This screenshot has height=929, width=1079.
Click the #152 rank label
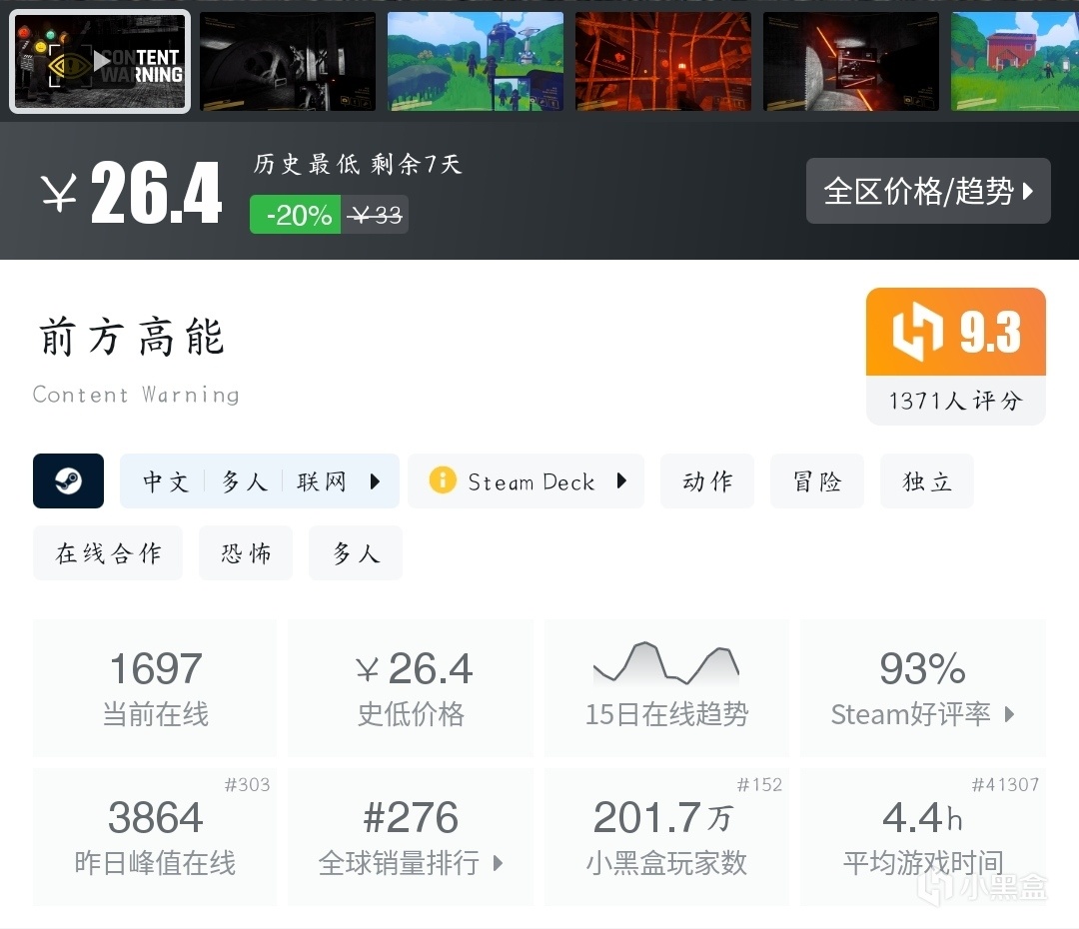pyautogui.click(x=759, y=784)
